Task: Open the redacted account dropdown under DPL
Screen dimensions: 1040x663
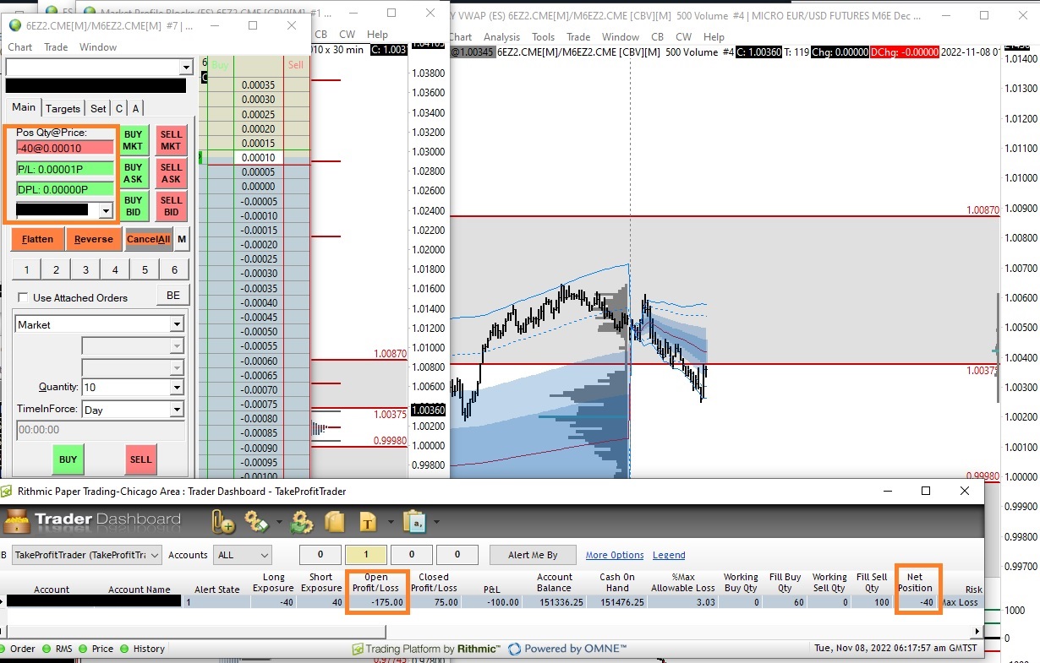Action: [106, 210]
